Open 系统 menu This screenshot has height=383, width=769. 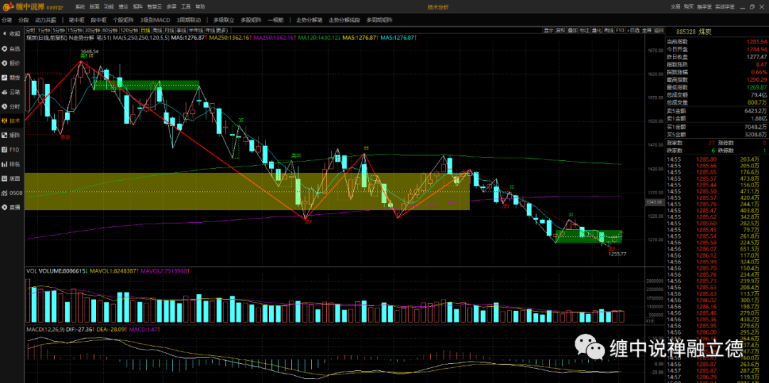click(80, 7)
